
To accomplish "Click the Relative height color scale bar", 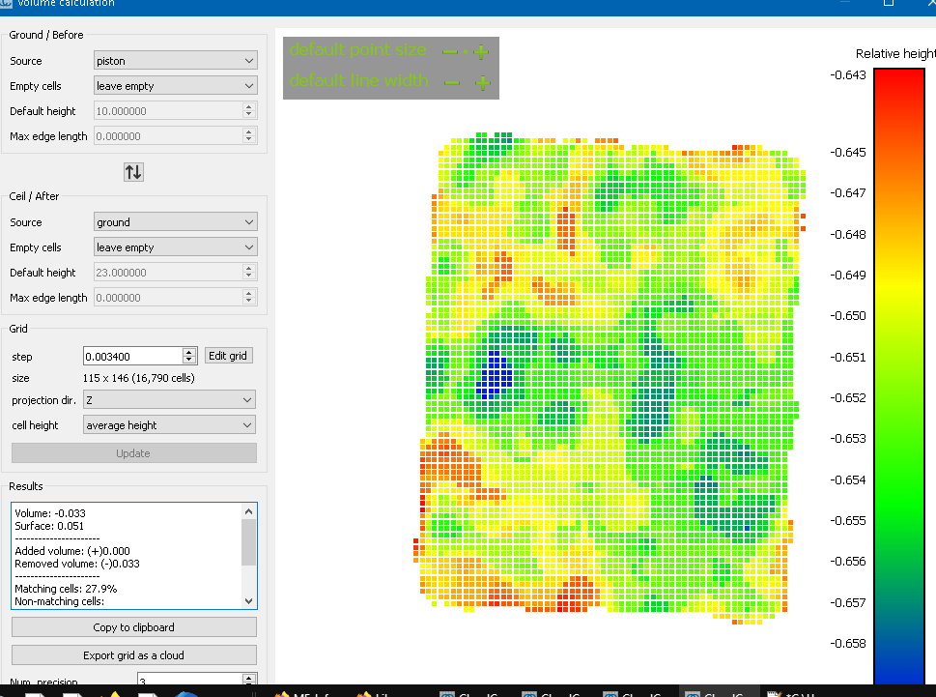I will [x=898, y=377].
